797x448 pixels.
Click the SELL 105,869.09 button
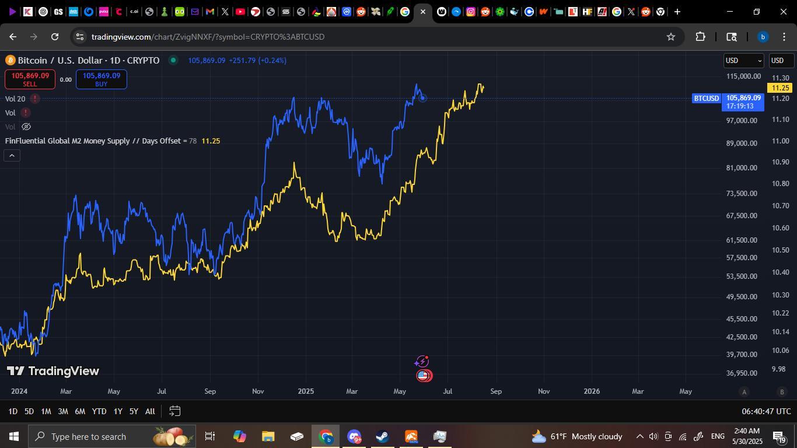click(x=29, y=79)
